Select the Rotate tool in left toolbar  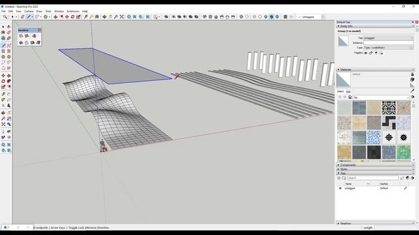(x=3, y=81)
